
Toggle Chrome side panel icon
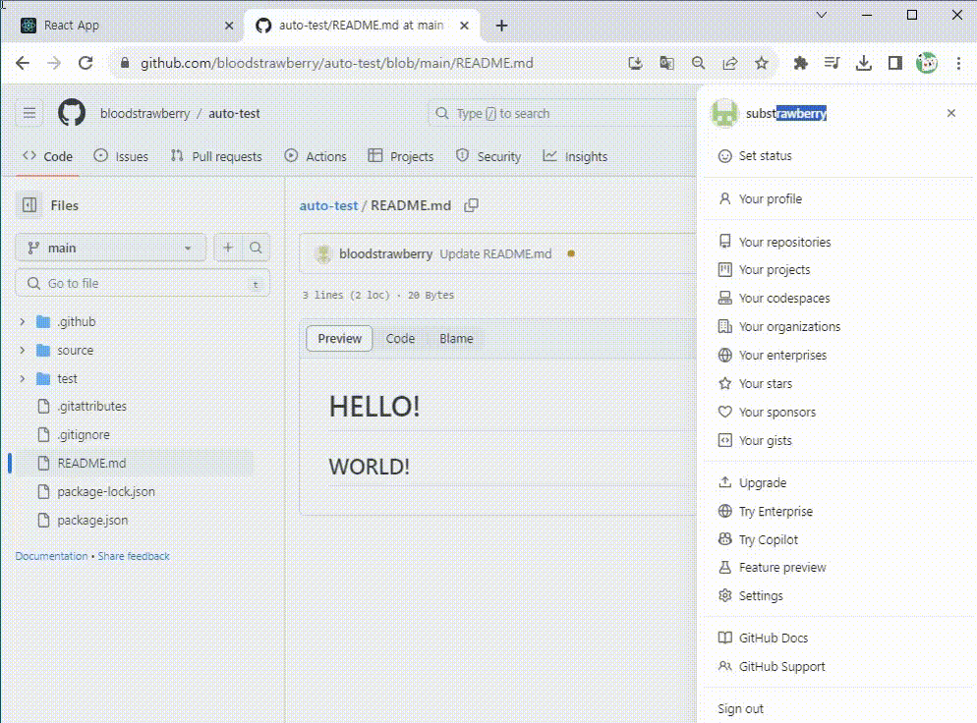(895, 63)
